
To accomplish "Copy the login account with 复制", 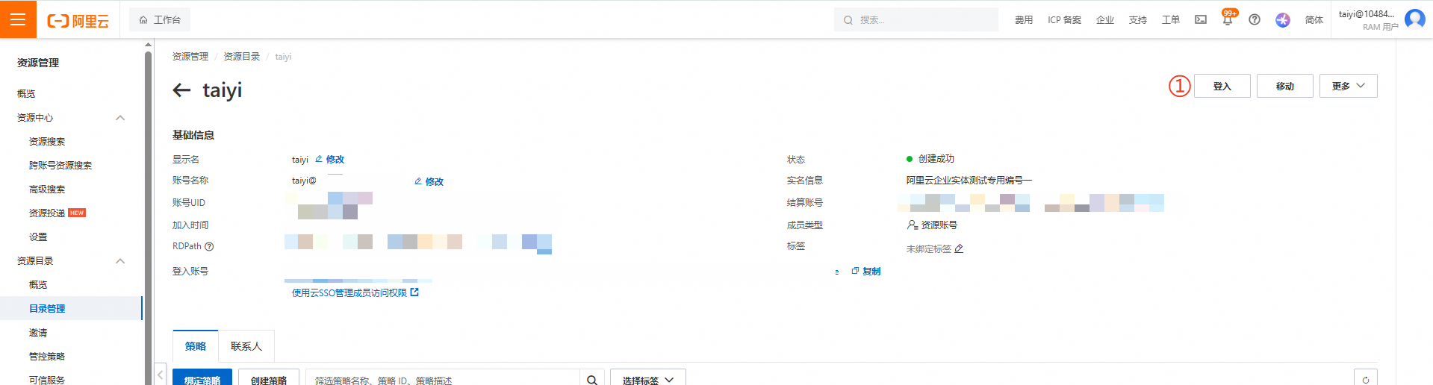I will click(866, 272).
